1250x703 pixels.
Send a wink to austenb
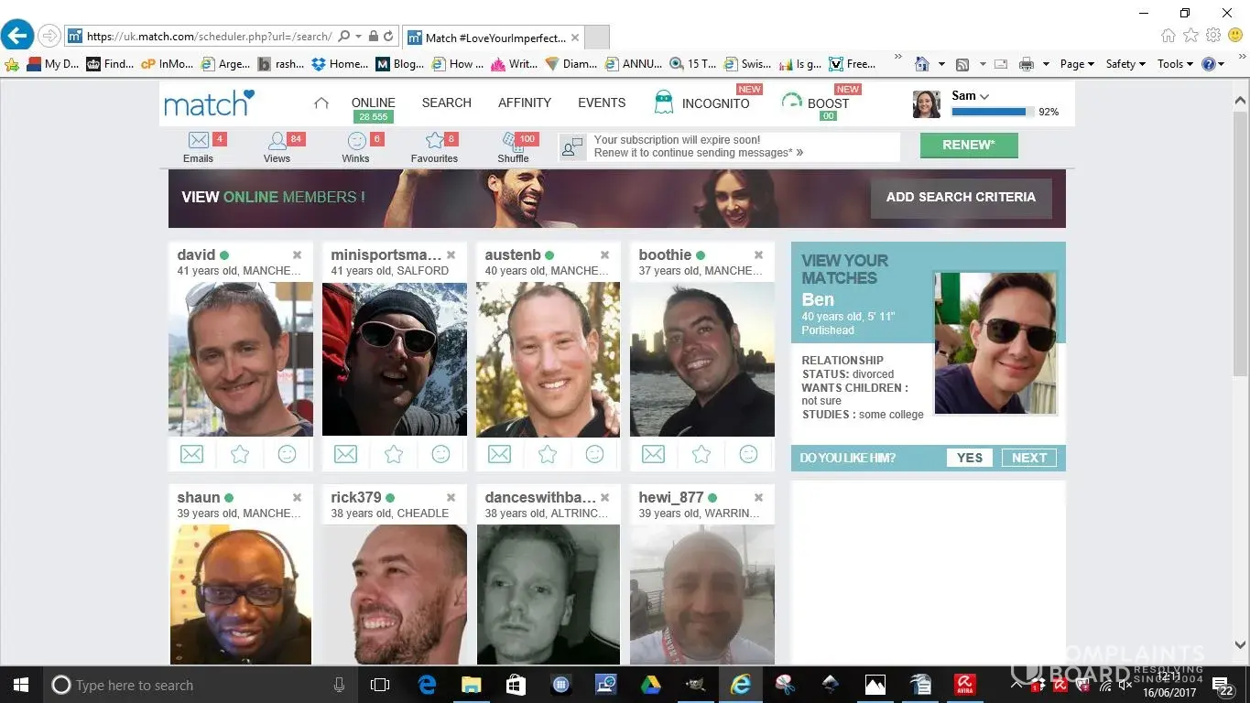595,454
